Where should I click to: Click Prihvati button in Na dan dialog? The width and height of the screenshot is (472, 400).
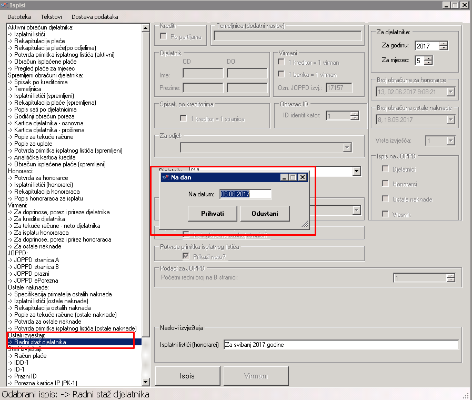click(x=212, y=214)
